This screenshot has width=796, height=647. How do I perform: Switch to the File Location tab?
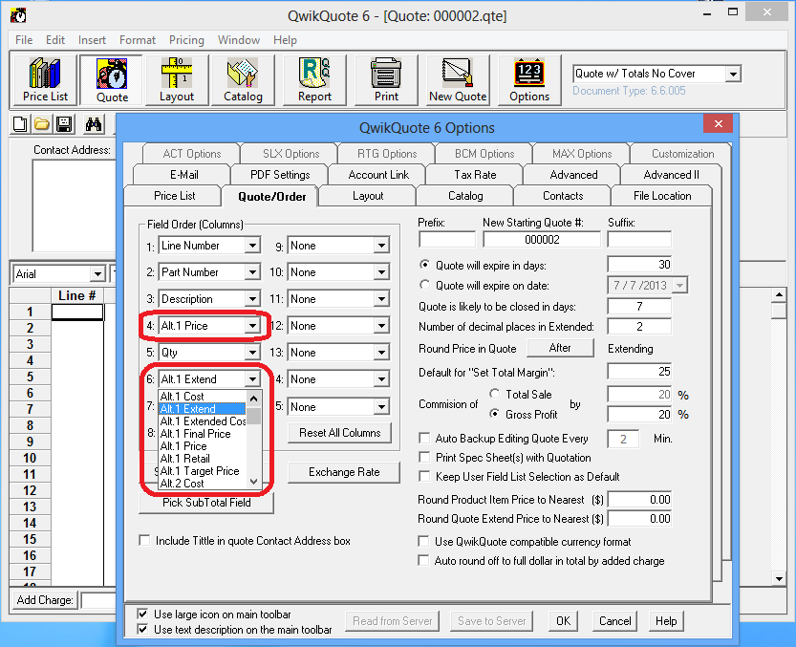pos(662,196)
